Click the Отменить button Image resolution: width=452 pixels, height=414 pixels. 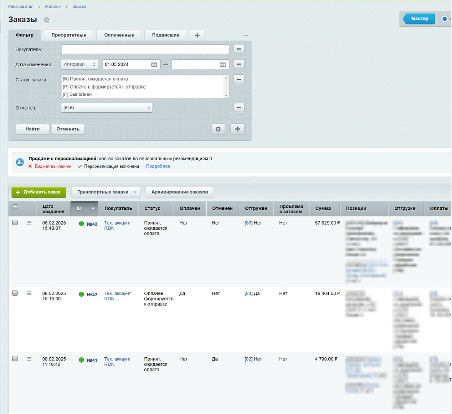tap(68, 129)
